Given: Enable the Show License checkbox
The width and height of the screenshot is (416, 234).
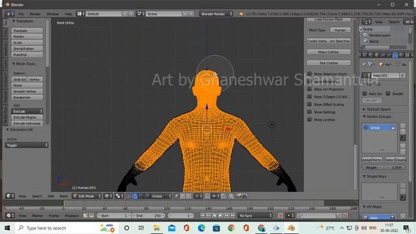Looking at the screenshot, I should pyautogui.click(x=309, y=120).
